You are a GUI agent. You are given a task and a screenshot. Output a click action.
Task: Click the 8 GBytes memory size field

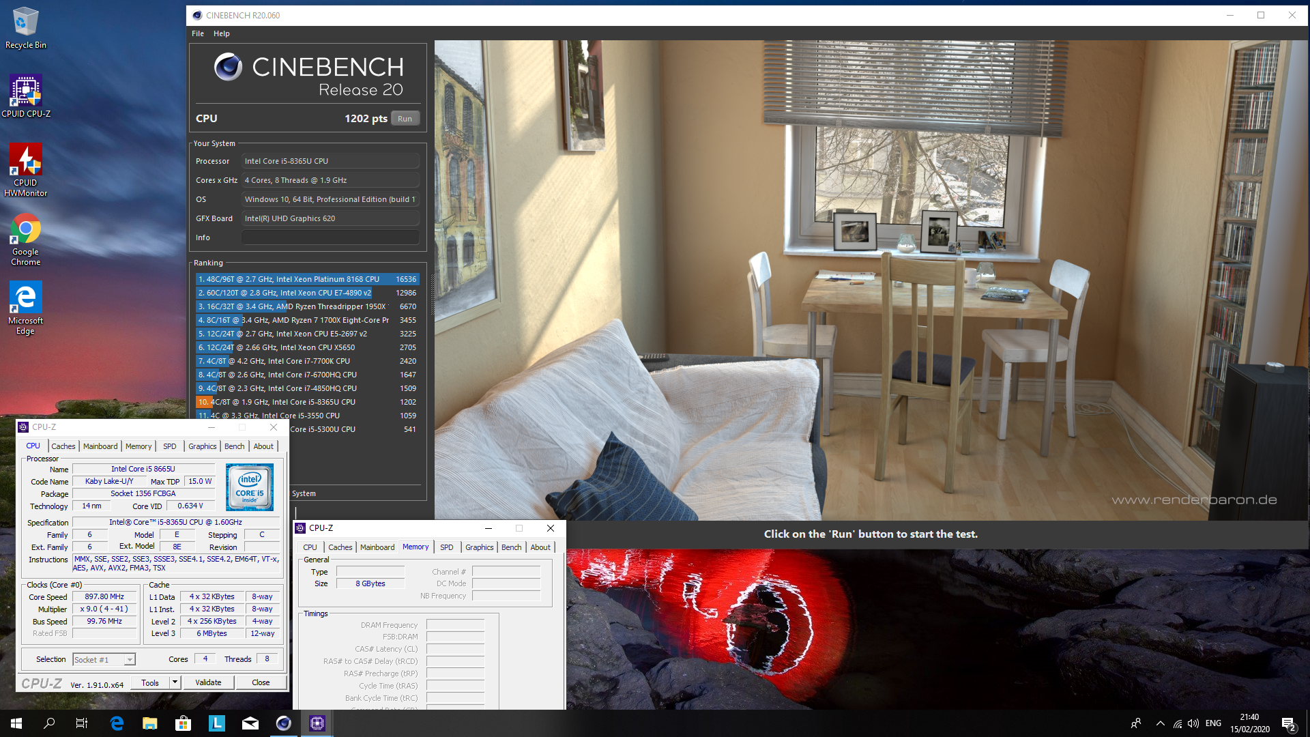point(370,584)
